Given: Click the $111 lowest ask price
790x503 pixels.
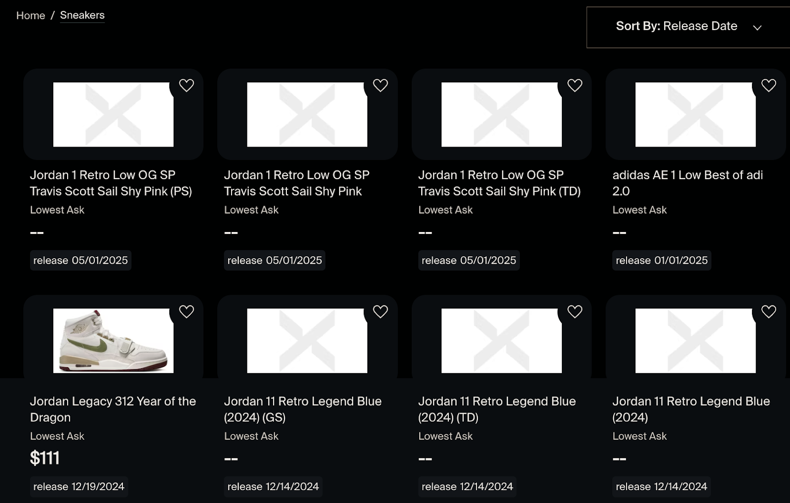Looking at the screenshot, I should pos(45,458).
